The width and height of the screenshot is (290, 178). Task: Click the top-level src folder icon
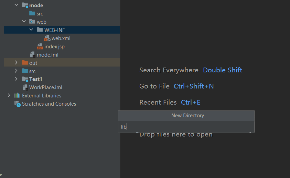[25, 71]
